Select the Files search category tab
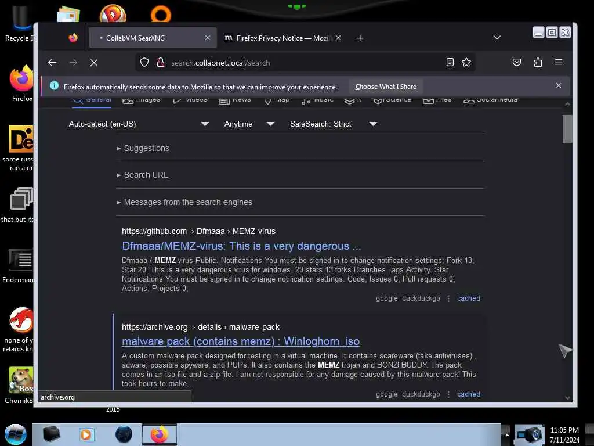Screen dimensions: 594x446 [437, 100]
